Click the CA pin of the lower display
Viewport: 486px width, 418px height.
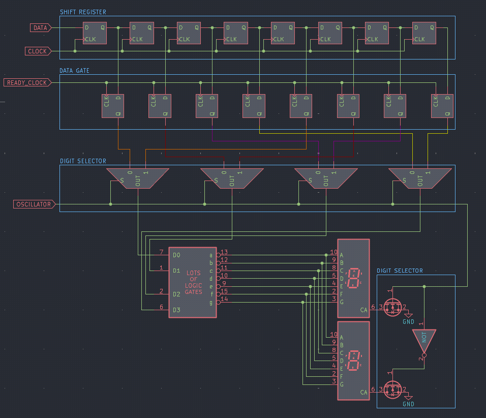(x=363, y=393)
